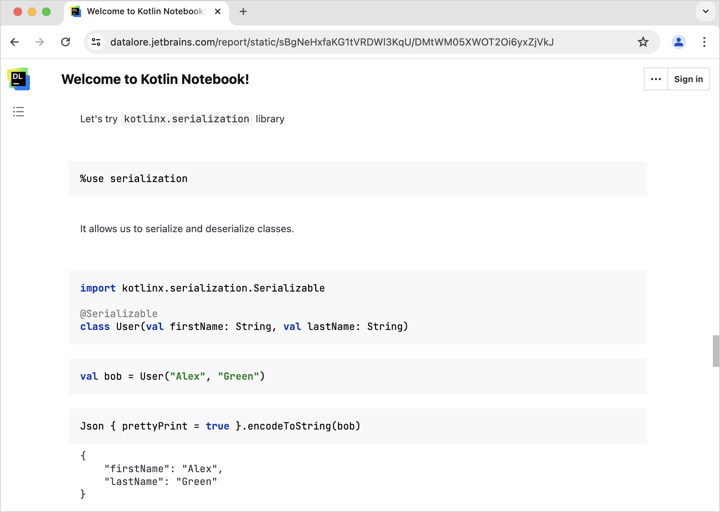Navigate back using the back arrow
The image size is (720, 512).
[14, 42]
